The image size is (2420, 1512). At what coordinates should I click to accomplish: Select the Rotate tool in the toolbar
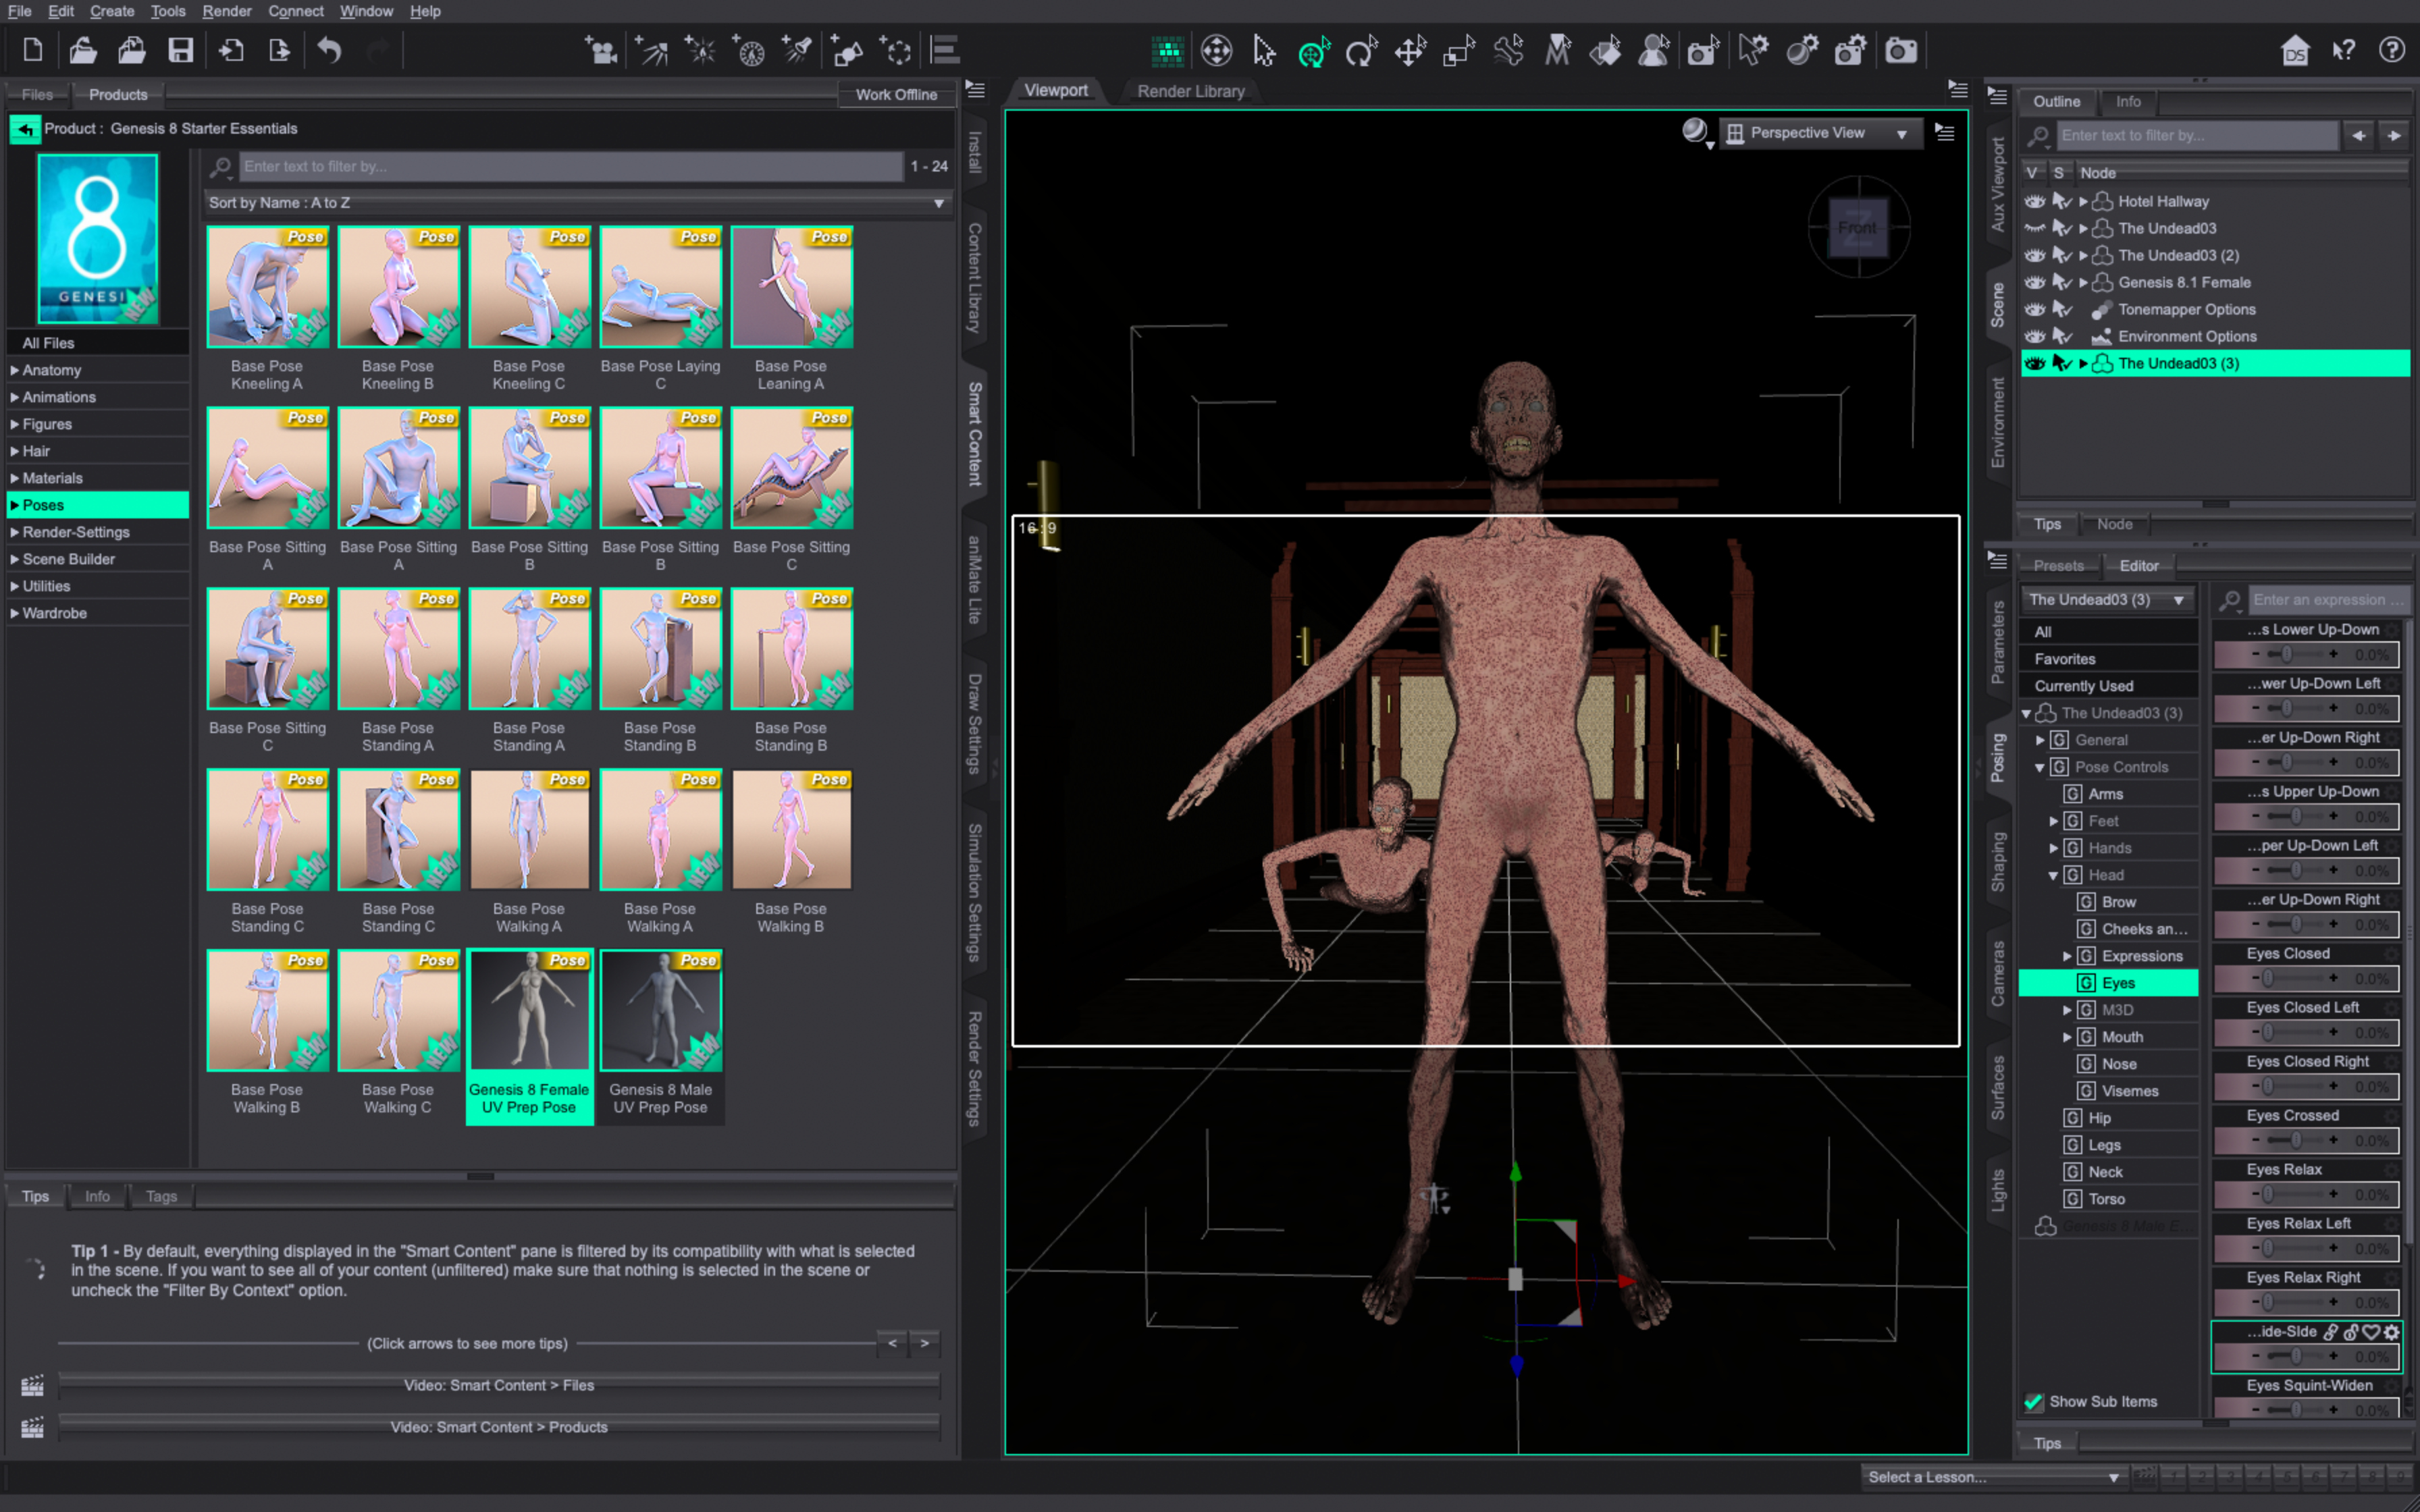click(1361, 50)
